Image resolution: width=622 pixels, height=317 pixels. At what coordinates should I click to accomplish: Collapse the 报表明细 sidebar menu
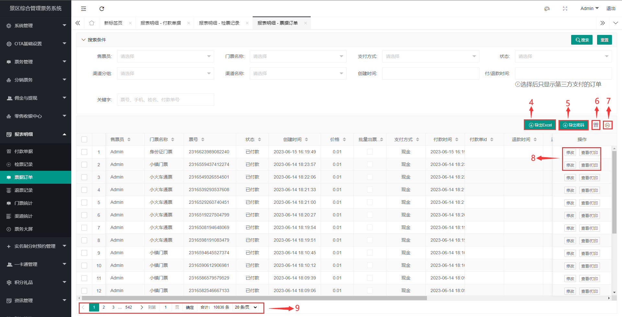[36, 134]
